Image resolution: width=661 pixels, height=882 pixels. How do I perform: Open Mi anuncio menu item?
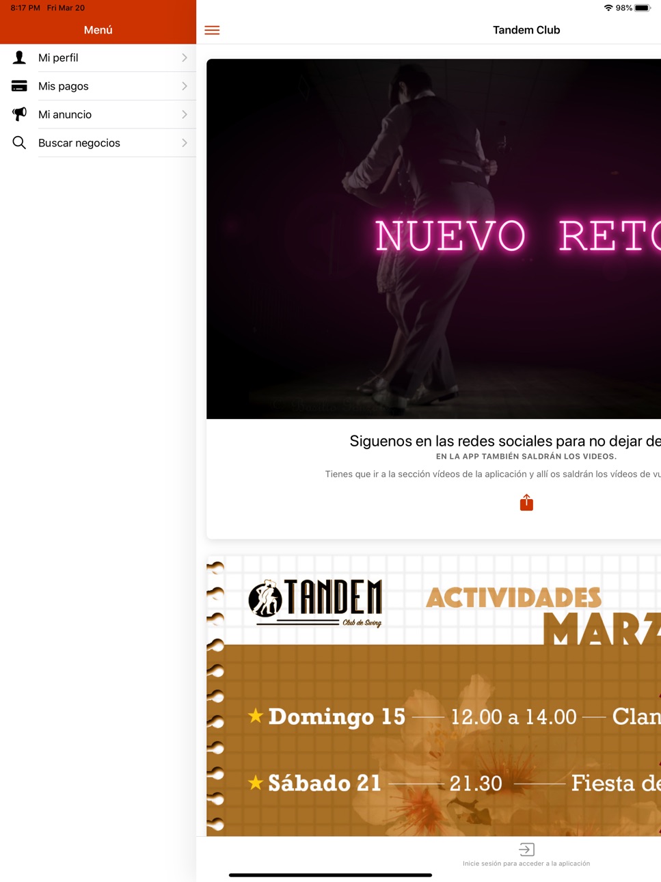click(98, 114)
